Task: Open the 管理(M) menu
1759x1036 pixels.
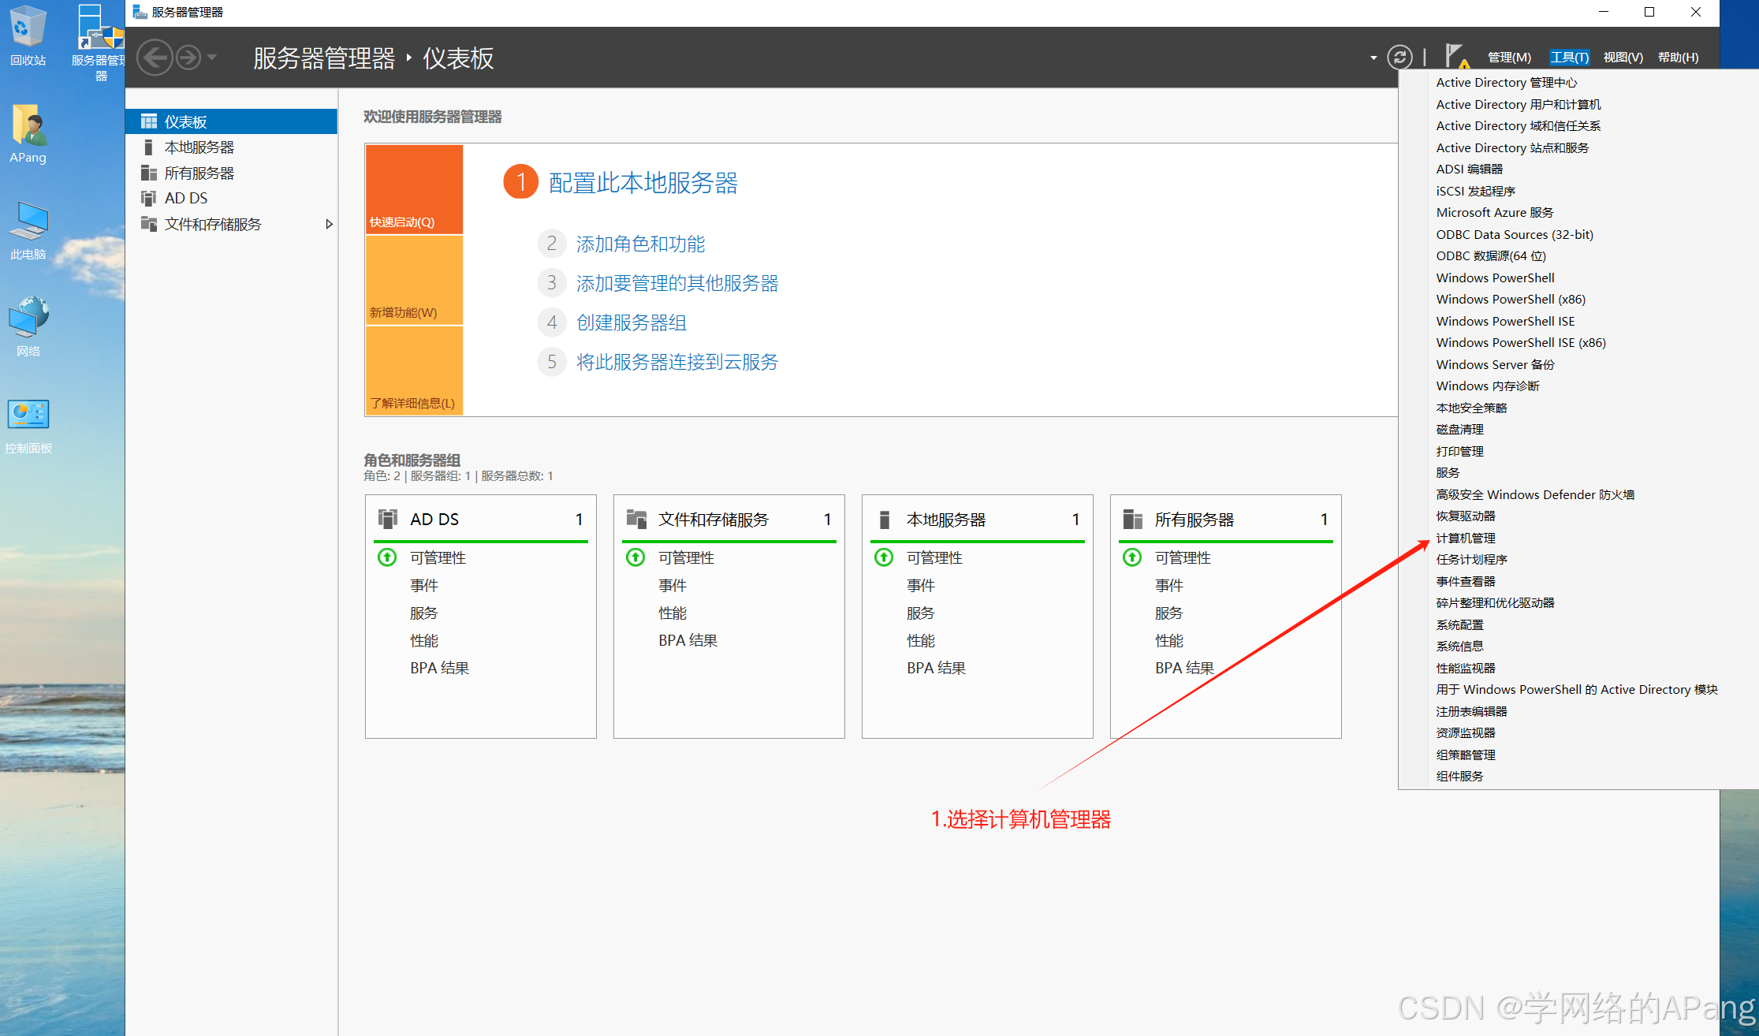Action: coord(1508,58)
